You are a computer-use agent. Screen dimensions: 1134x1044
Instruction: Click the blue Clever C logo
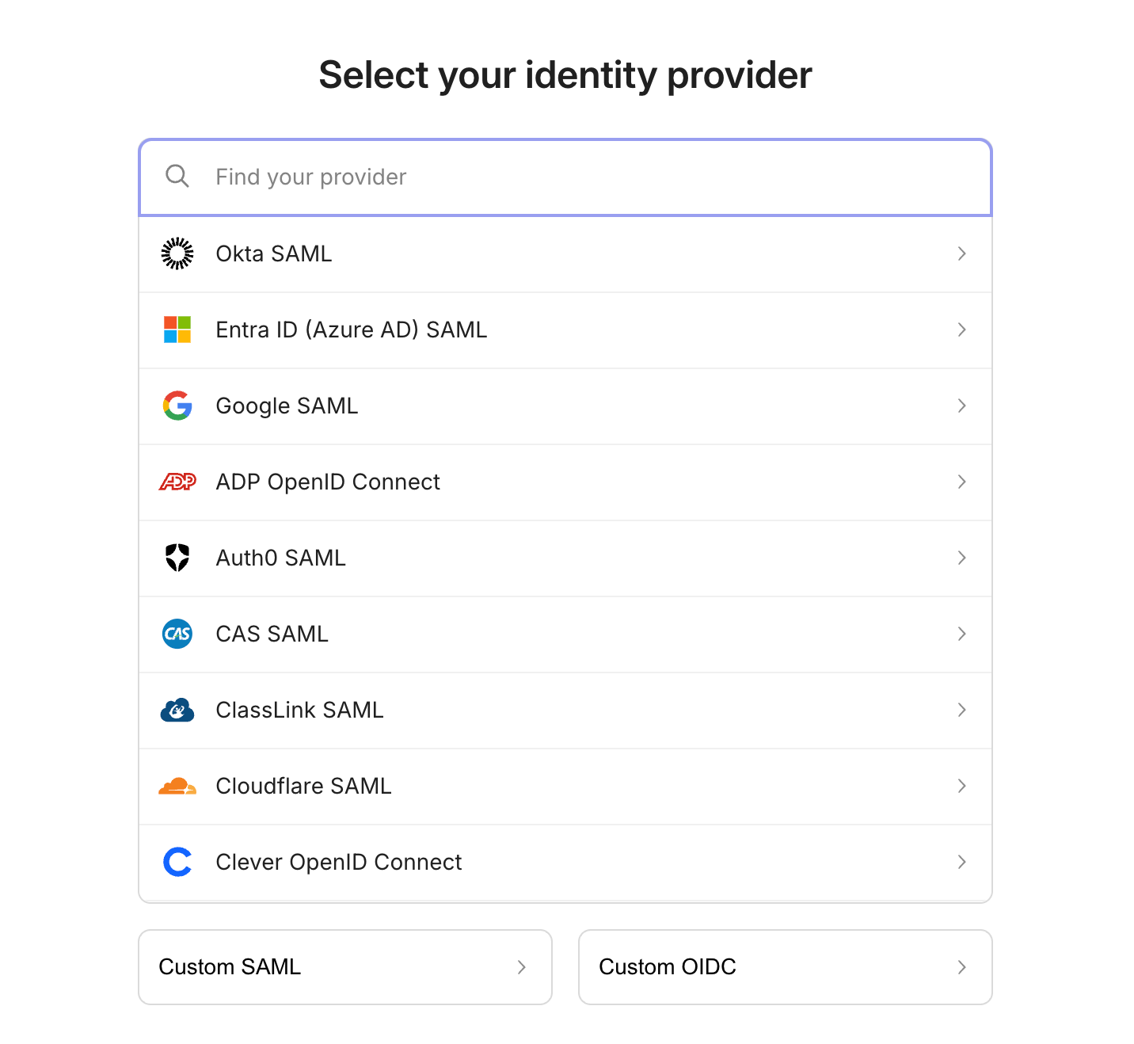(x=177, y=862)
